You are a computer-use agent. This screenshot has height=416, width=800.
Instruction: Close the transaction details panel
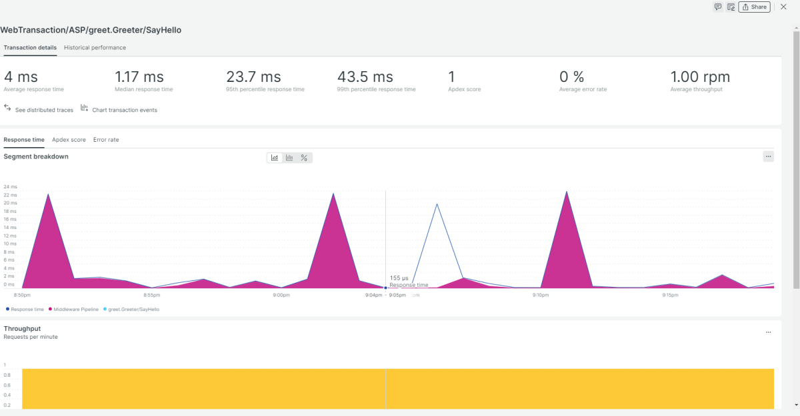(783, 7)
